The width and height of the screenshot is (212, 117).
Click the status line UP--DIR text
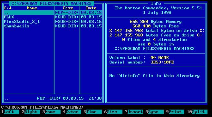[x=49, y=98]
